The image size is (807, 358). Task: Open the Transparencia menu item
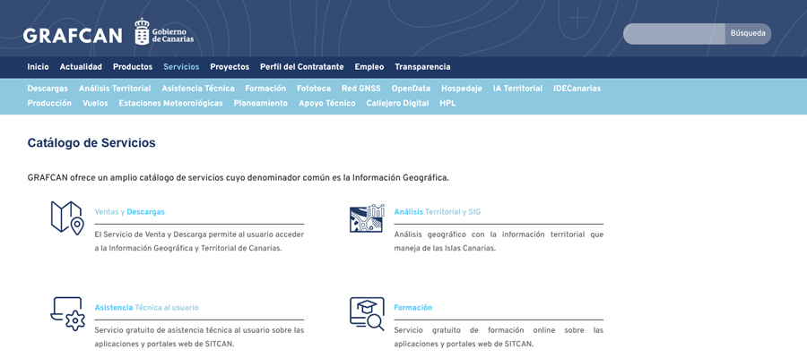(x=422, y=67)
